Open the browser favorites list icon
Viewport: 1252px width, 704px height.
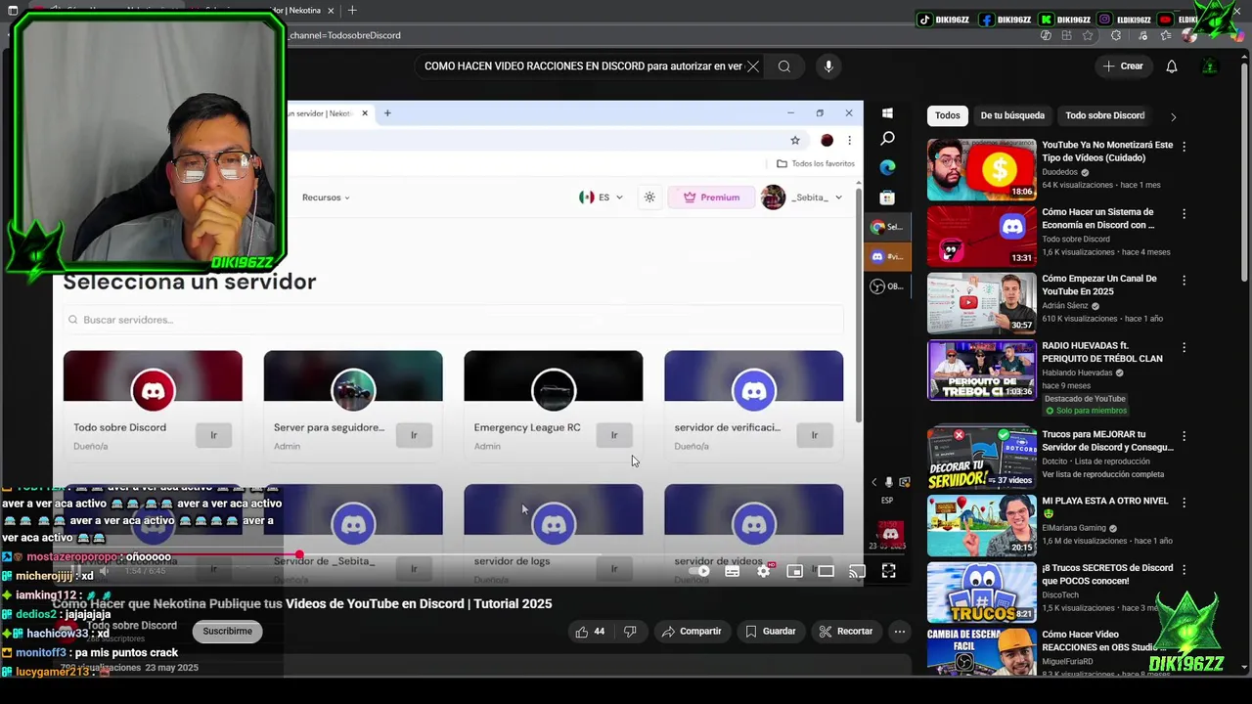(1164, 35)
